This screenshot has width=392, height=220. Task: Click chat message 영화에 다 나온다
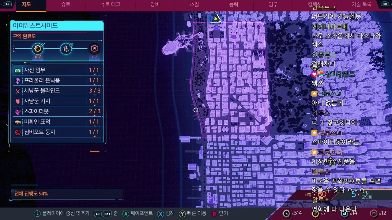point(334,209)
